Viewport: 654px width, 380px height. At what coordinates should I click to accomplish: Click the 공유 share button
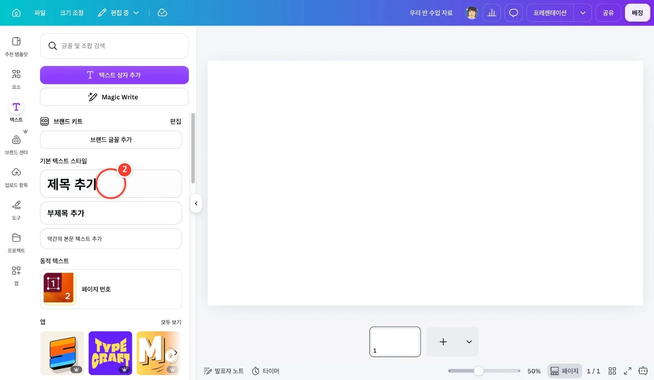(608, 13)
